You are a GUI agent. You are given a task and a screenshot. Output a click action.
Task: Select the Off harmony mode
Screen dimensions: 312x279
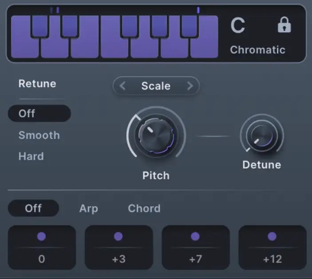coord(33,208)
